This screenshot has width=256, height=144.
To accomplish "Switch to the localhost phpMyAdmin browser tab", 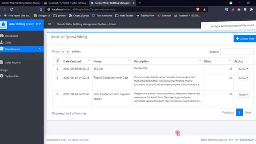I will [66, 3].
